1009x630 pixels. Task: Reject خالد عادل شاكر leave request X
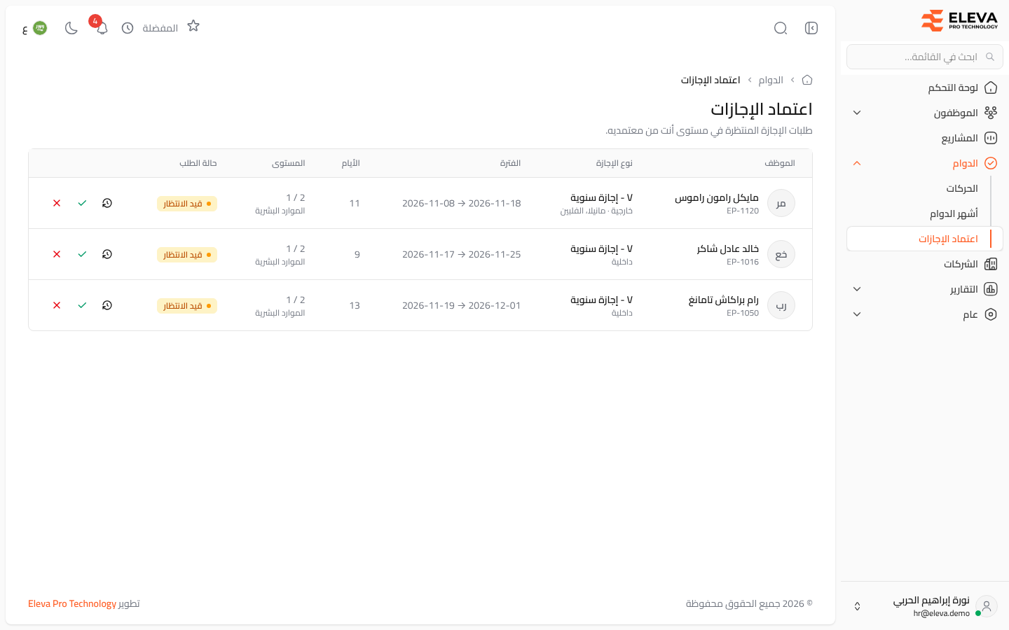click(x=57, y=254)
